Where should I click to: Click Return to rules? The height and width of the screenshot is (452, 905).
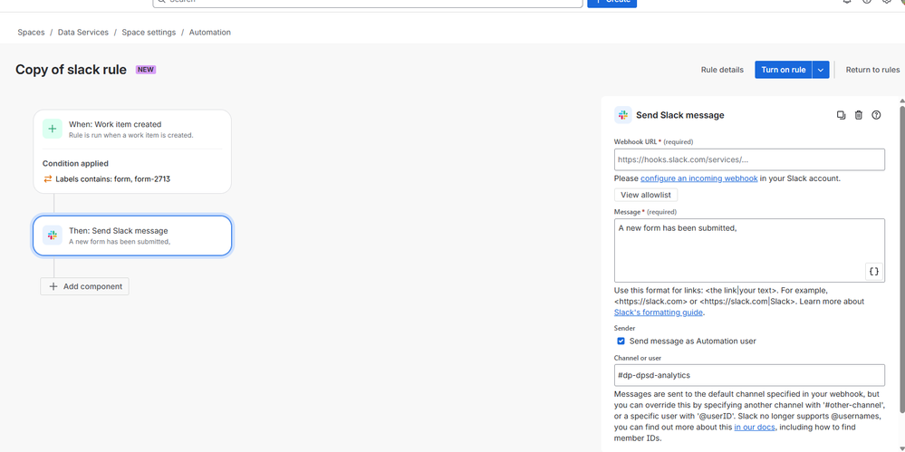[872, 70]
